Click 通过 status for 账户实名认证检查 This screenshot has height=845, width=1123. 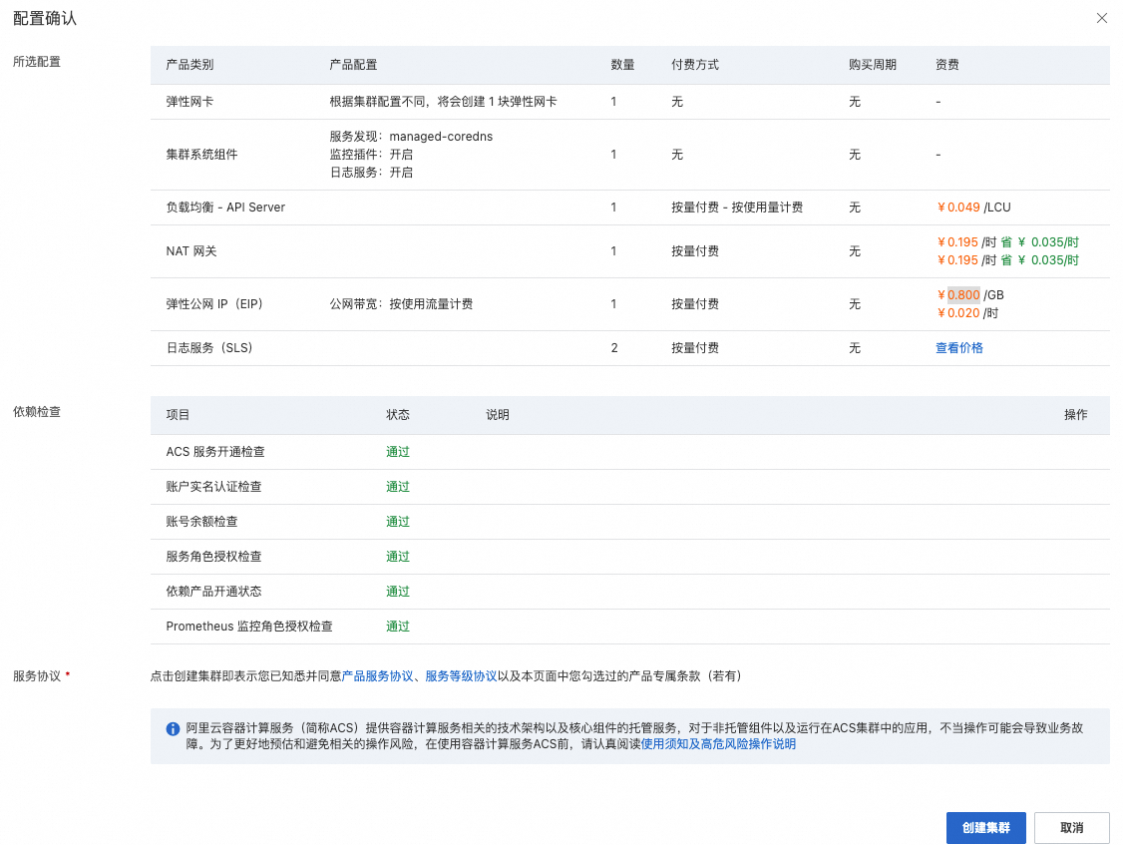click(398, 487)
